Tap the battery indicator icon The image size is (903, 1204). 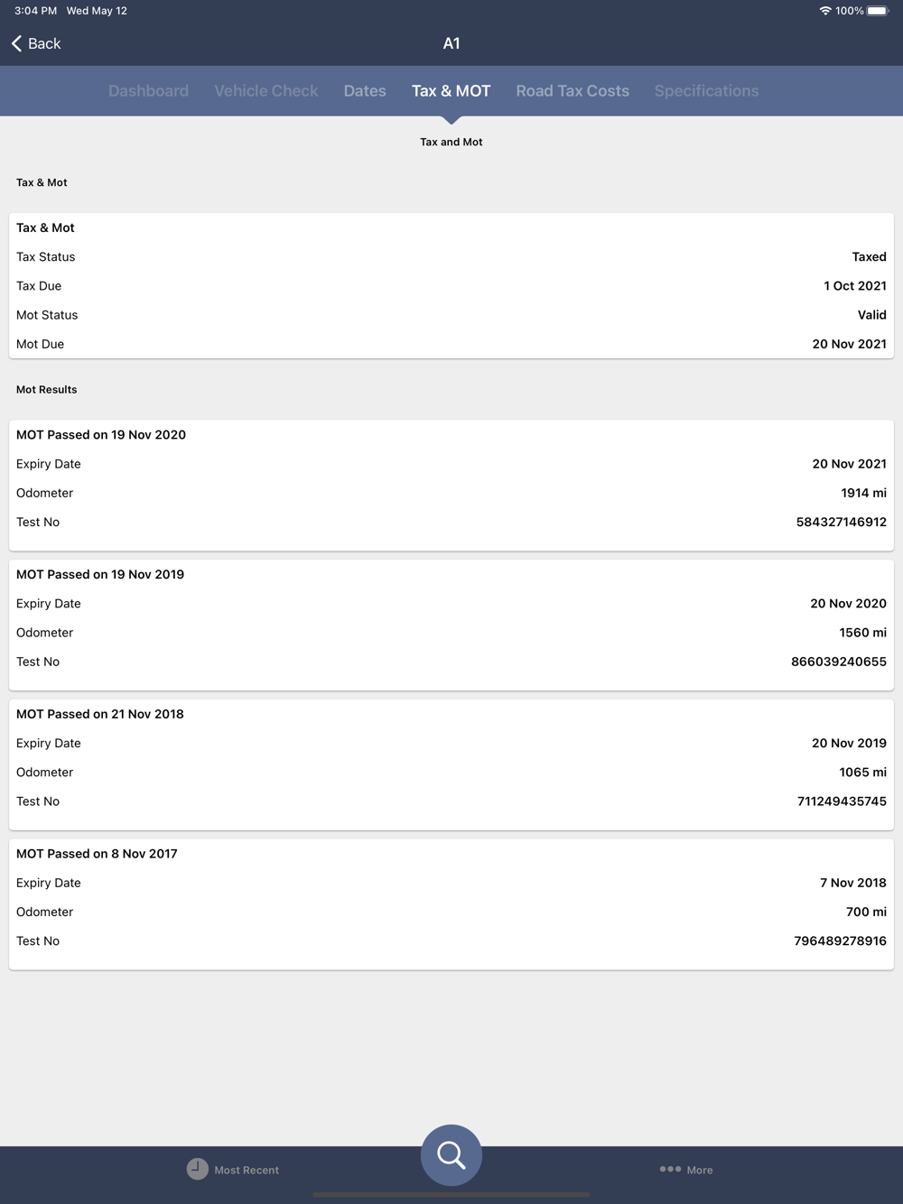(x=878, y=11)
